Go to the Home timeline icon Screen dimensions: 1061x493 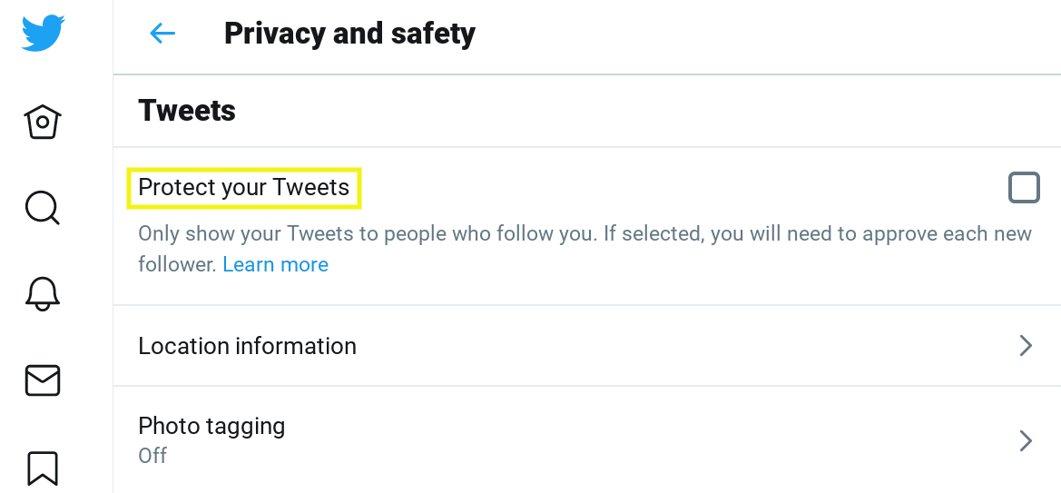(x=43, y=122)
